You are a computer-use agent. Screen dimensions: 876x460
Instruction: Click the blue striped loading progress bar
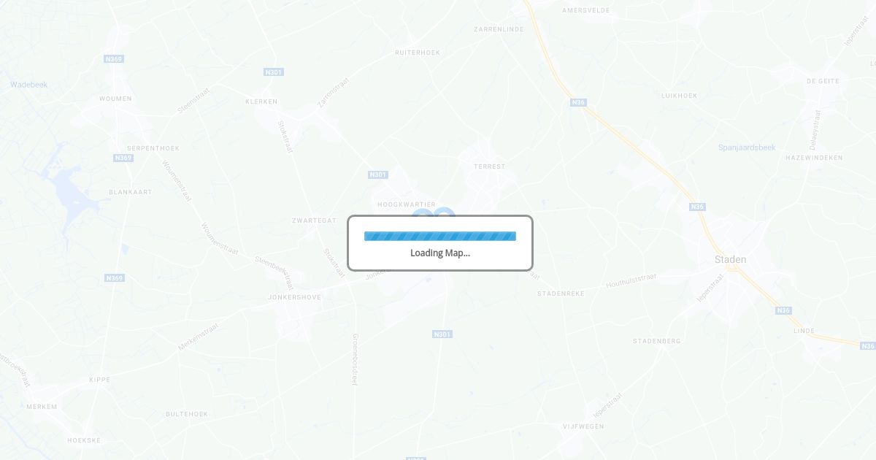coord(440,236)
